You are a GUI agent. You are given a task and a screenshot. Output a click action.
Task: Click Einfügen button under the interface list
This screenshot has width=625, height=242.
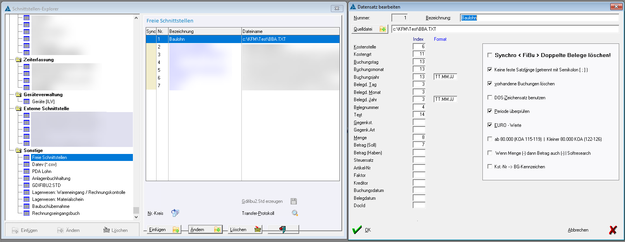pyautogui.click(x=164, y=230)
